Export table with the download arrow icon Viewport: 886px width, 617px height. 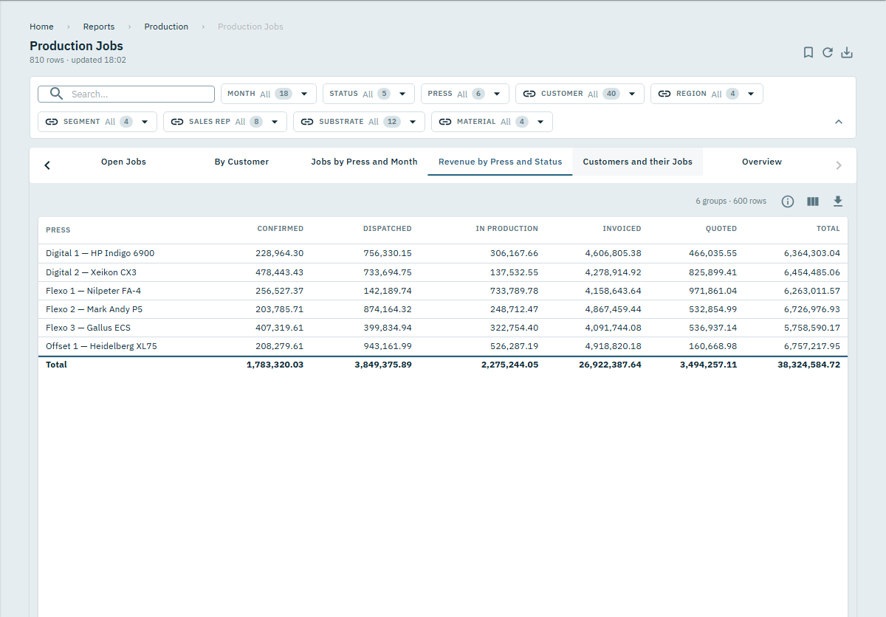pyautogui.click(x=838, y=201)
